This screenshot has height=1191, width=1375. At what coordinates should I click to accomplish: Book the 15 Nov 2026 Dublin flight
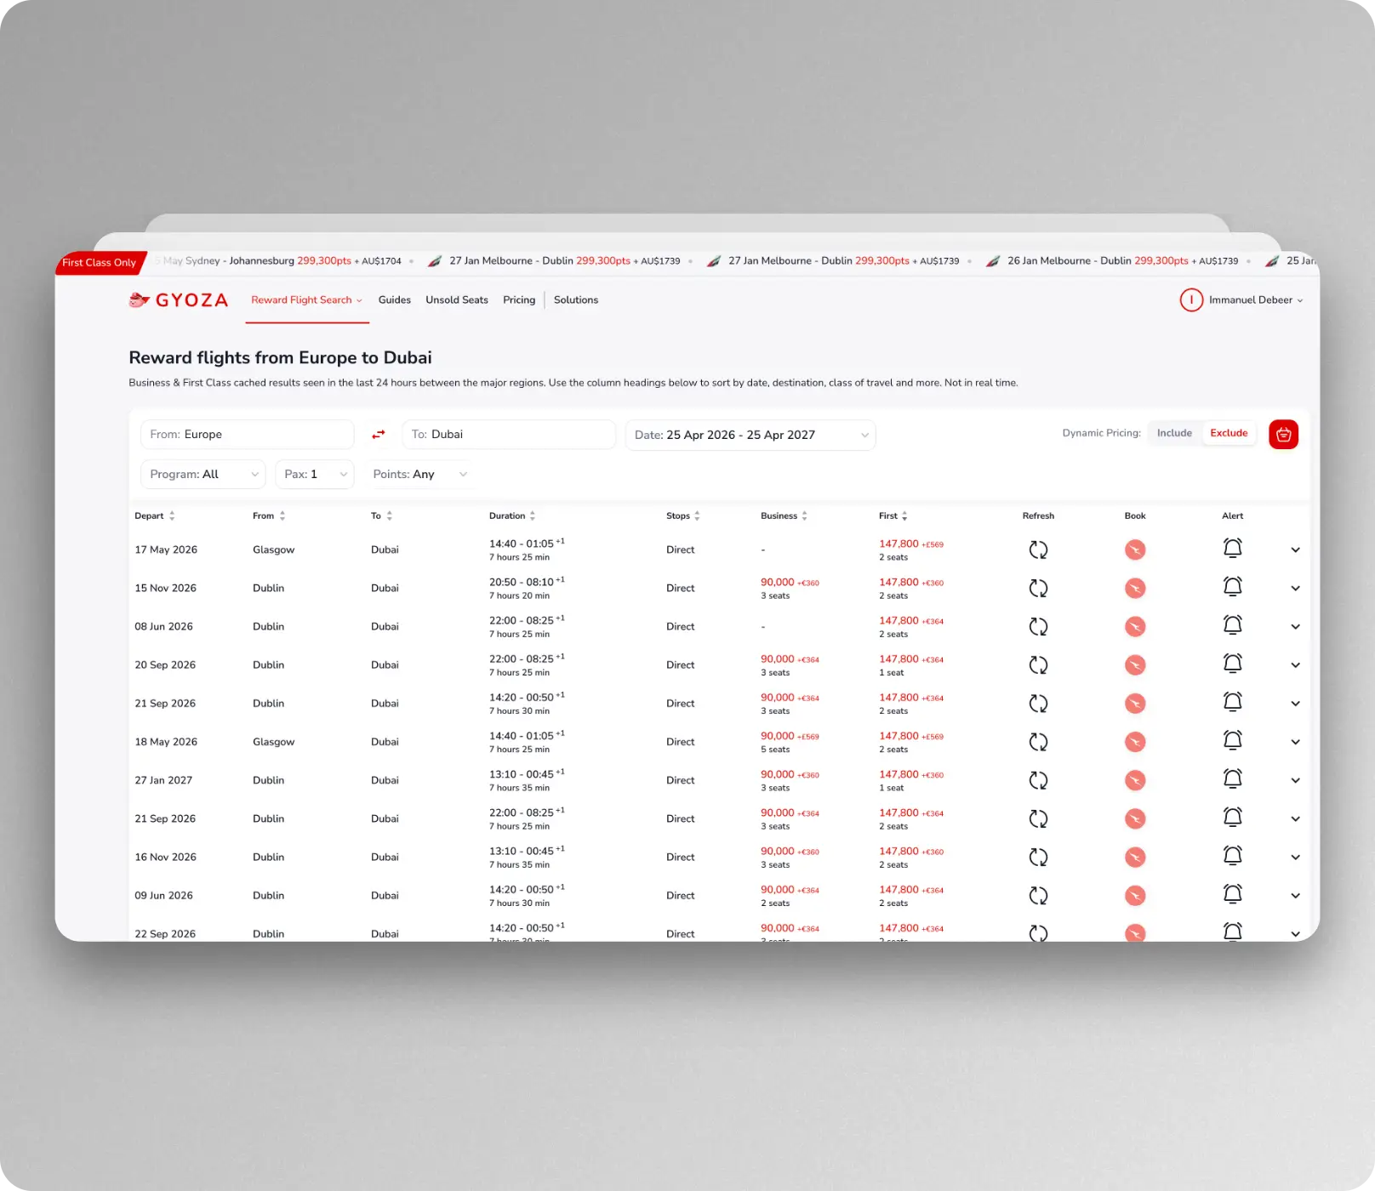[1135, 589]
